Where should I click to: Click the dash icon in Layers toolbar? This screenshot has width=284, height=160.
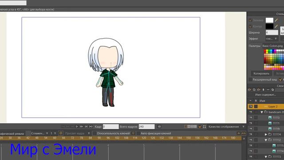(x=268, y=90)
